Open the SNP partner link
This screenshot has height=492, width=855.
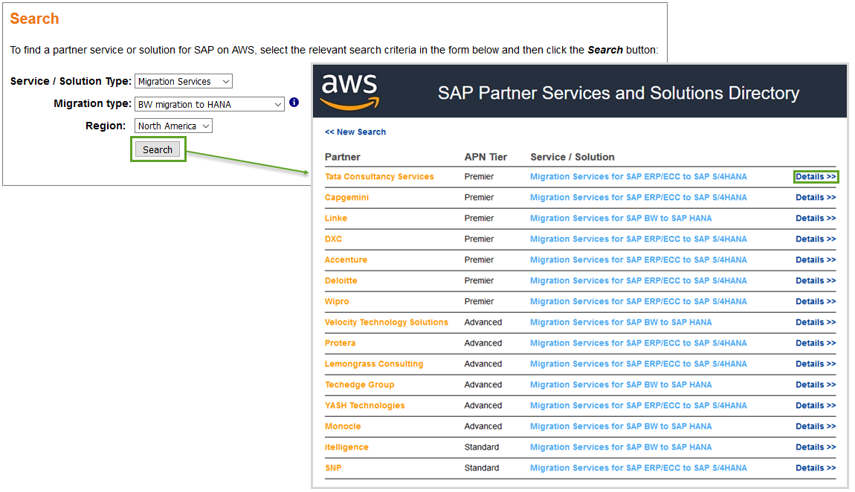coord(333,467)
